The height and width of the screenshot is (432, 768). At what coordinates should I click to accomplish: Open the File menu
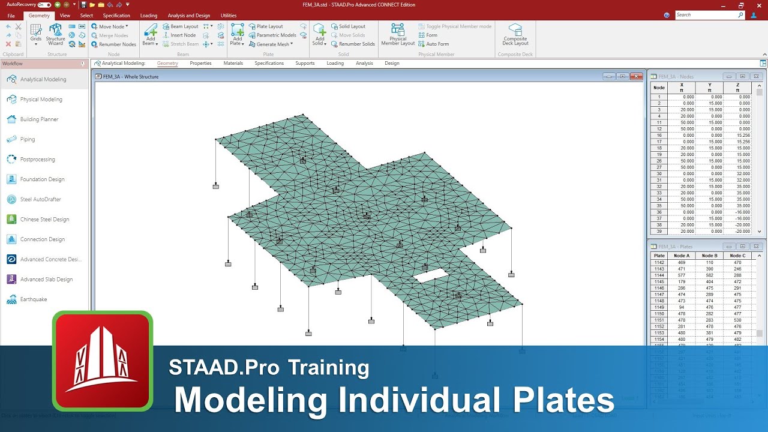coord(11,16)
